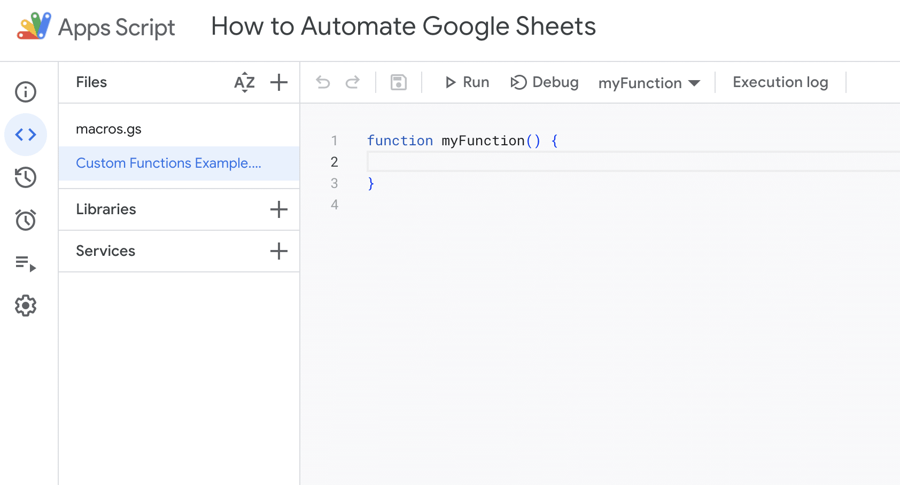This screenshot has width=900, height=485.
Task: Click the project title How to Automate Google Sheets
Action: [404, 26]
